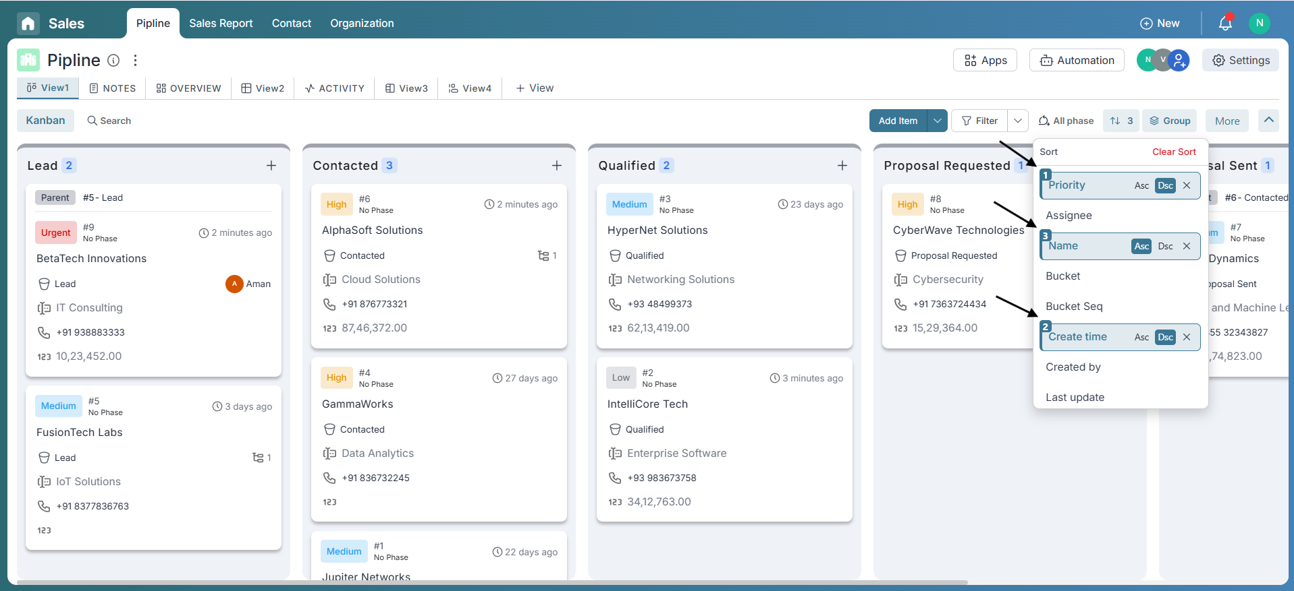Image resolution: width=1294 pixels, height=591 pixels.
Task: Remove the Create time sort rule
Action: click(1187, 337)
